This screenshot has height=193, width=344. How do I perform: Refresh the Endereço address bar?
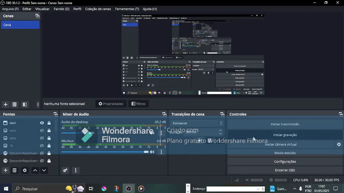263,189
